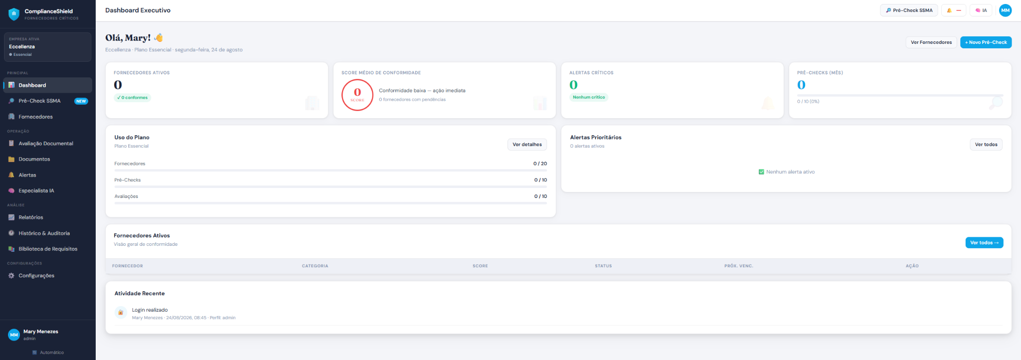Image resolution: width=1021 pixels, height=360 pixels.
Task: Click Ver todos in Alertas Prioritários
Action: (986, 145)
